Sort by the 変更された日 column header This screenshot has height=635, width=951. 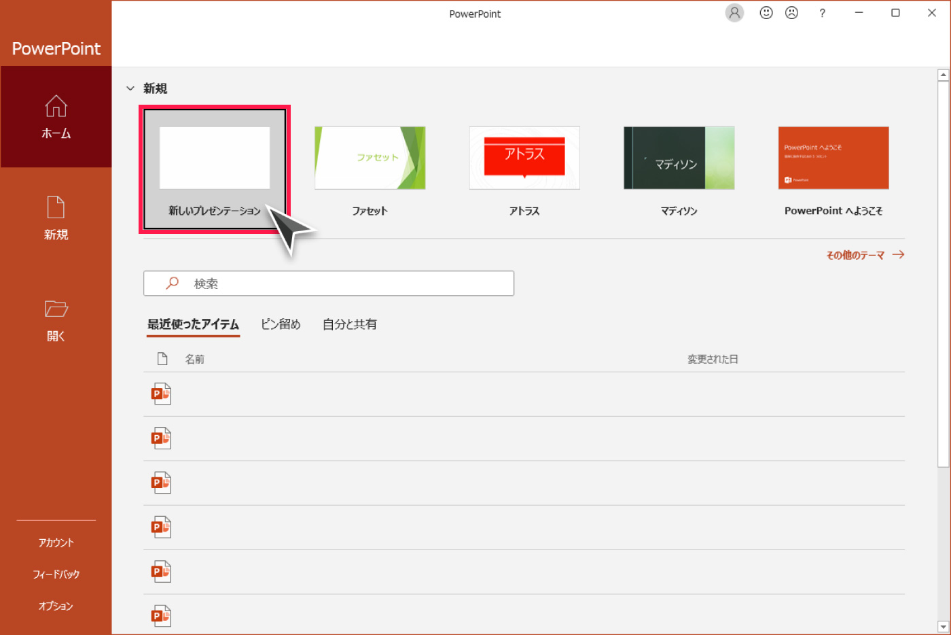[x=713, y=359]
